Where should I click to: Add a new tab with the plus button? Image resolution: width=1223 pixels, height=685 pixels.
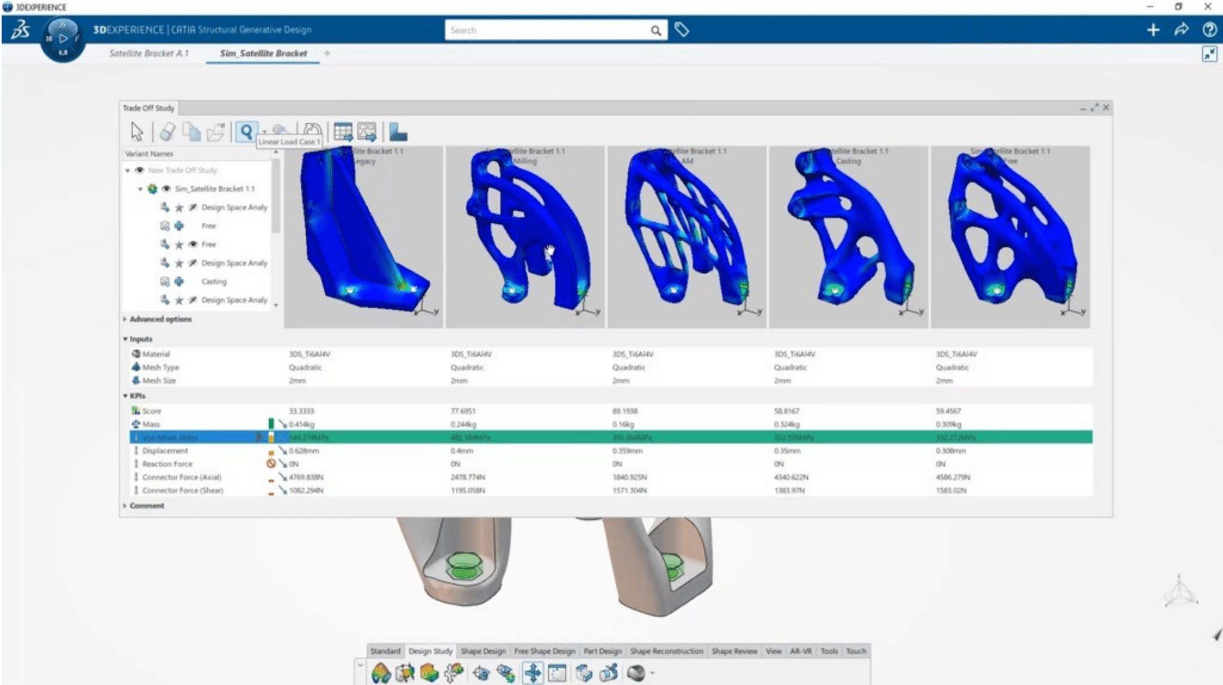pos(327,53)
